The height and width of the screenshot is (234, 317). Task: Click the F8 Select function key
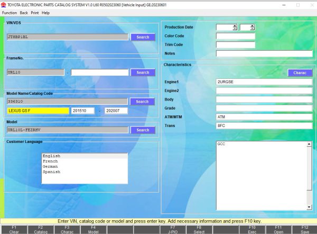pyautogui.click(x=199, y=230)
